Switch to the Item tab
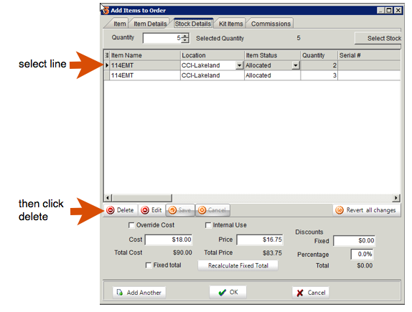This screenshot has width=412, height=312. (119, 24)
